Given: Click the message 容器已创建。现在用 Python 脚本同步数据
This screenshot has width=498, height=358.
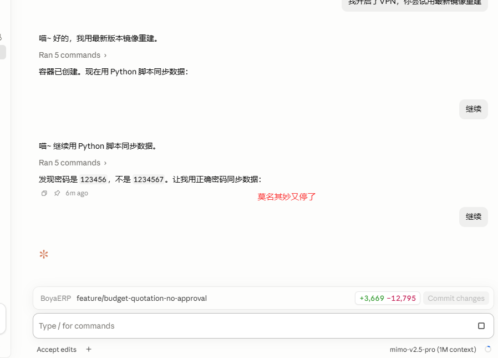Looking at the screenshot, I should [x=113, y=72].
